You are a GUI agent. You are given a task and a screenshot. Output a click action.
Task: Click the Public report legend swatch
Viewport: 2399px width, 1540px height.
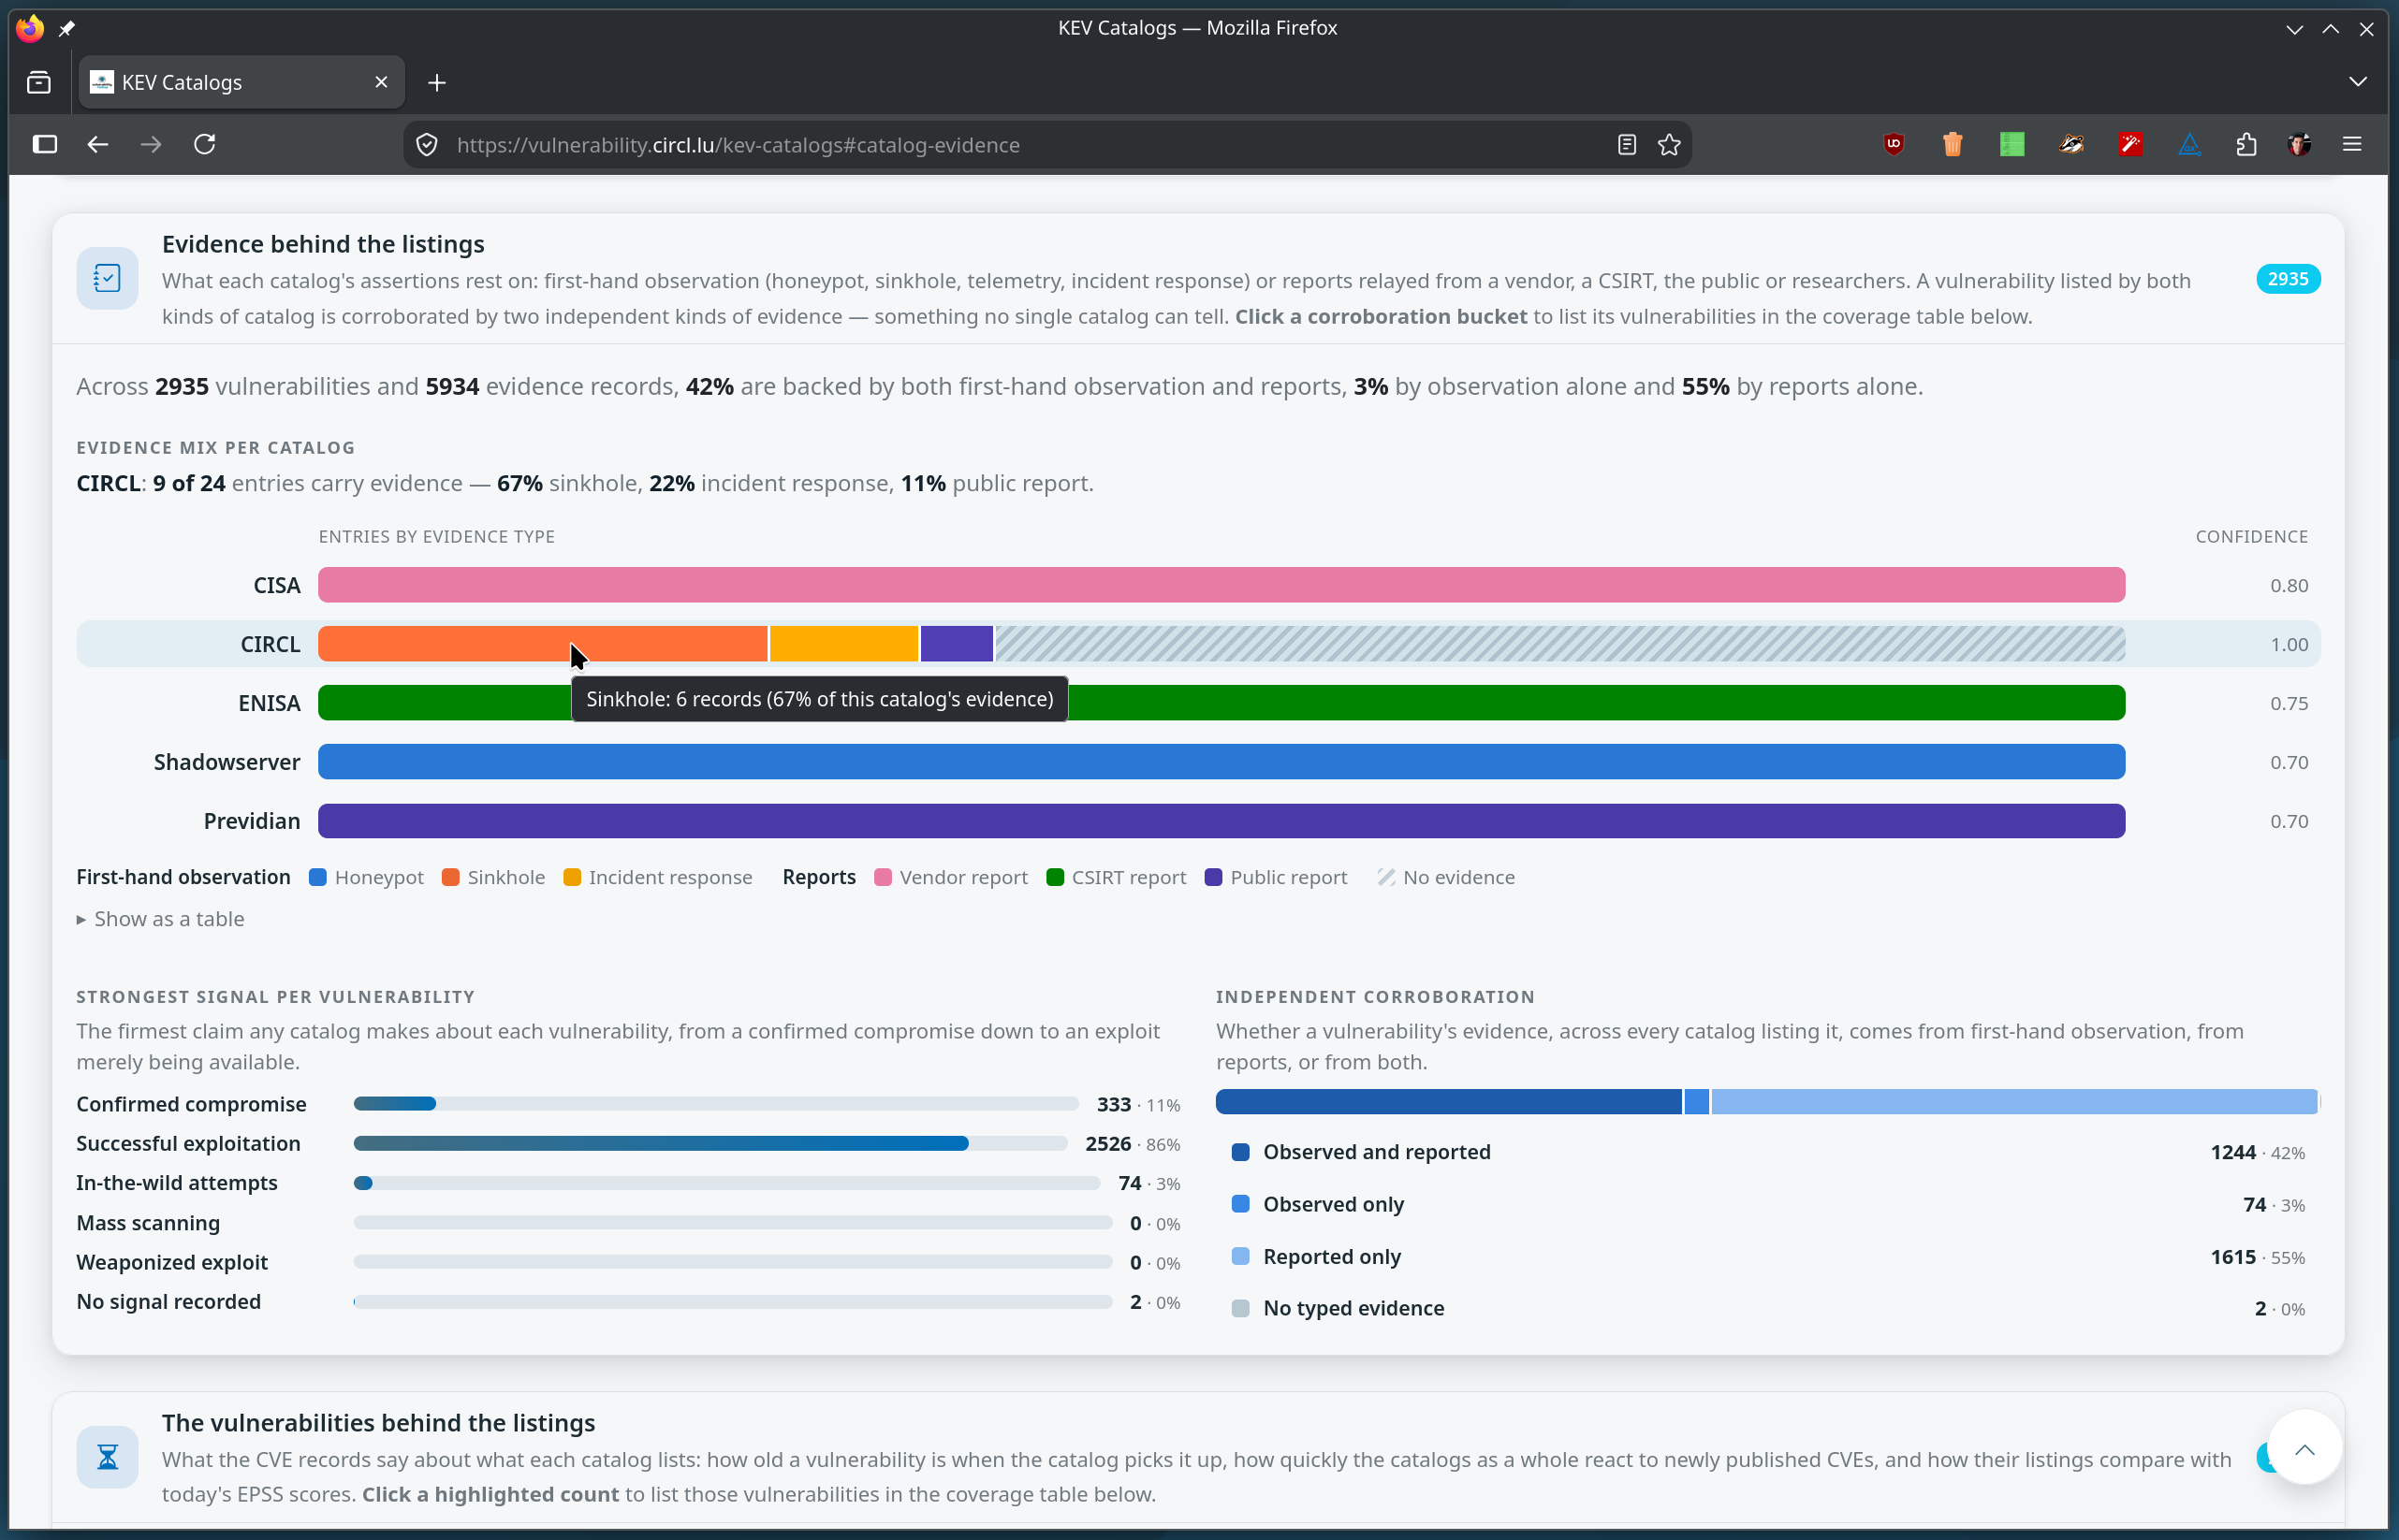pyautogui.click(x=1213, y=877)
